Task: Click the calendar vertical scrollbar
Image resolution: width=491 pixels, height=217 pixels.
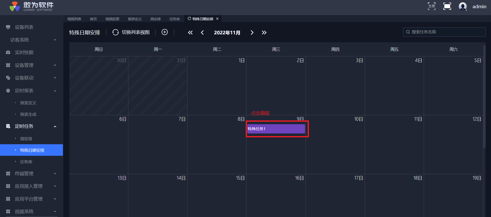Action: tap(484, 97)
